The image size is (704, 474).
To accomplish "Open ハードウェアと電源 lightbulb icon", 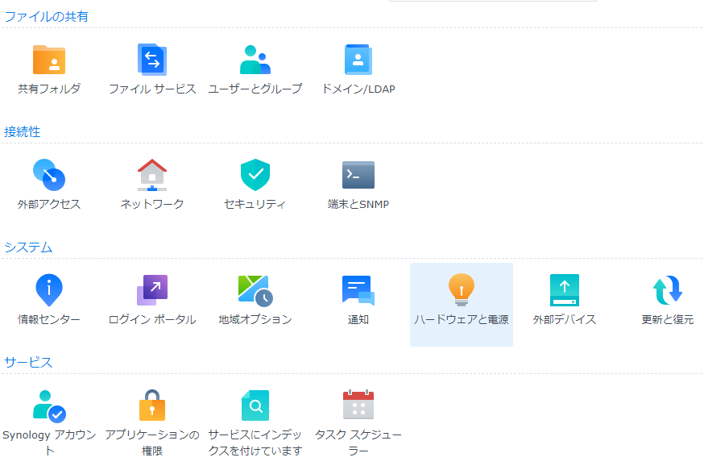I will tap(462, 290).
